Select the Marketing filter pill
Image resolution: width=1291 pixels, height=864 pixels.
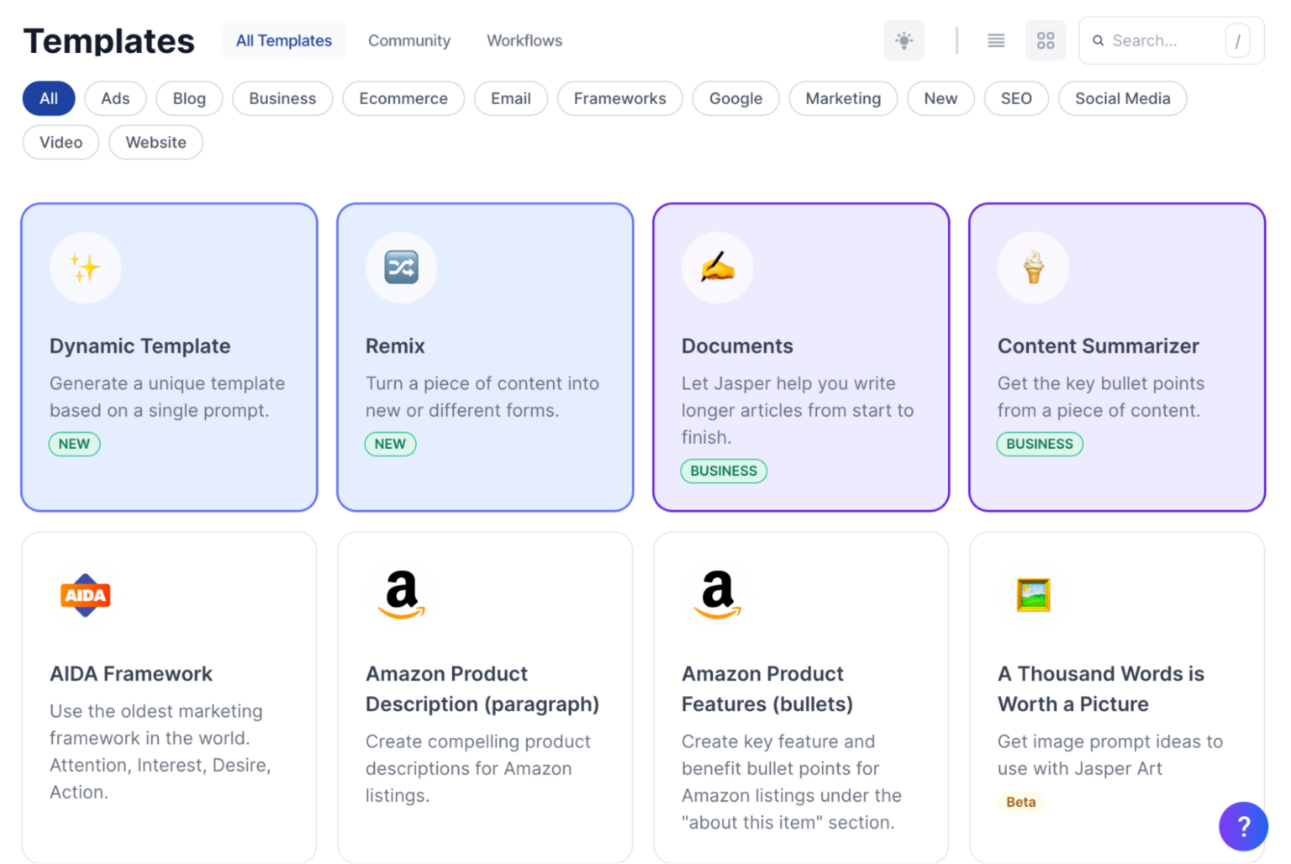click(843, 98)
